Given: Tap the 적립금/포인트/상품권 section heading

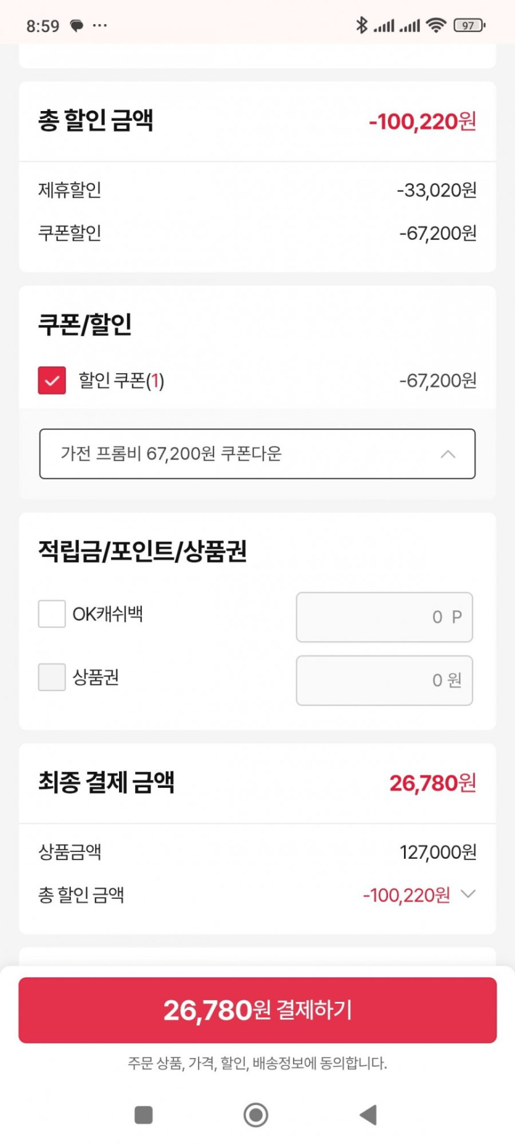Looking at the screenshot, I should [x=142, y=551].
